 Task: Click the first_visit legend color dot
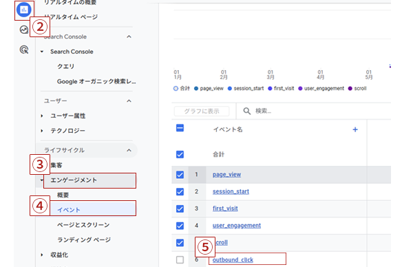(270, 89)
